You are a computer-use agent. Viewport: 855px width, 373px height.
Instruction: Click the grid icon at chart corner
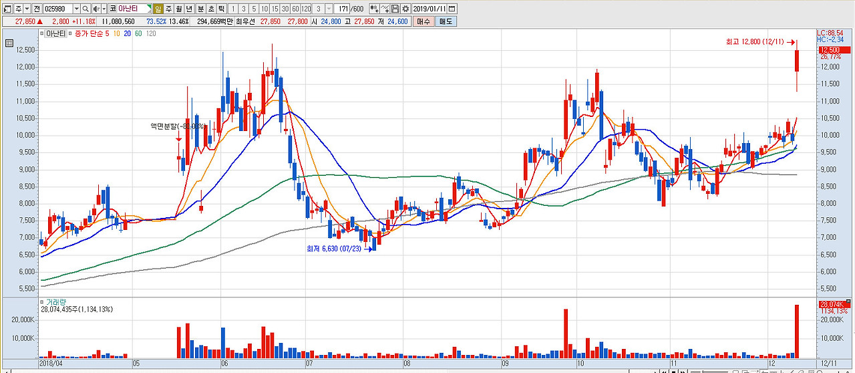(9, 43)
